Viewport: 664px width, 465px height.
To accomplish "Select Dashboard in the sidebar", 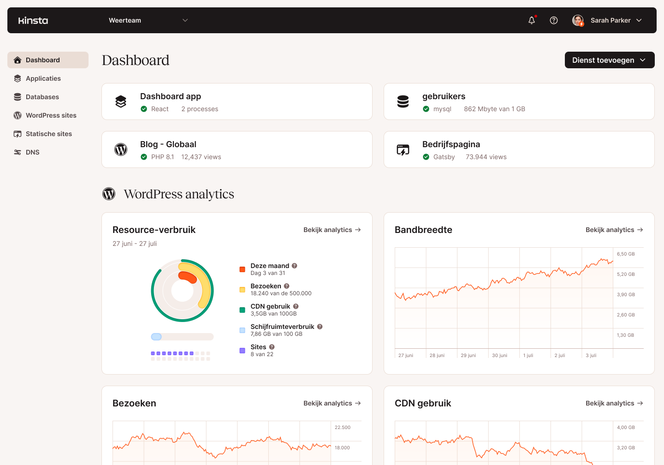I will coord(43,60).
